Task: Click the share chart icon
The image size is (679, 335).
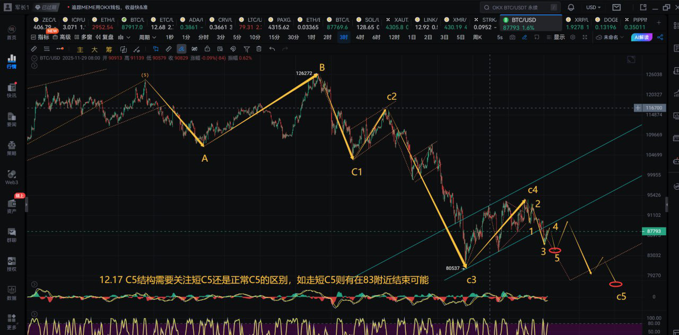Action: pos(660,38)
